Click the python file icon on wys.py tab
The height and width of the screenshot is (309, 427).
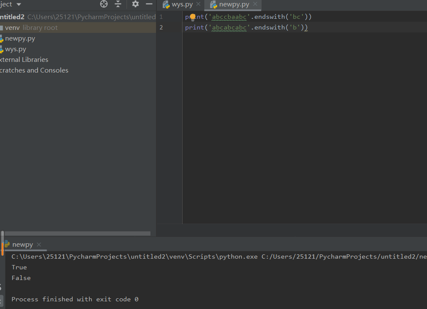pyautogui.click(x=166, y=4)
